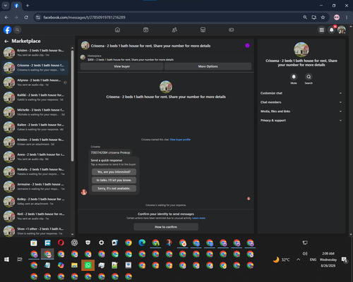Open Windows Start menu

(6, 259)
